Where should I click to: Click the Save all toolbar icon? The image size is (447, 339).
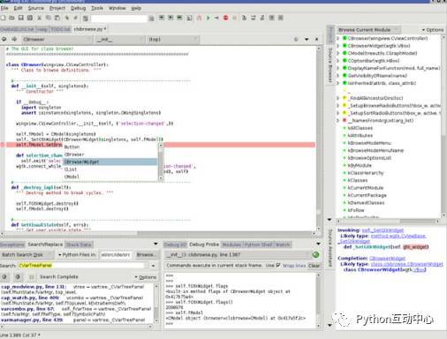(x=30, y=18)
